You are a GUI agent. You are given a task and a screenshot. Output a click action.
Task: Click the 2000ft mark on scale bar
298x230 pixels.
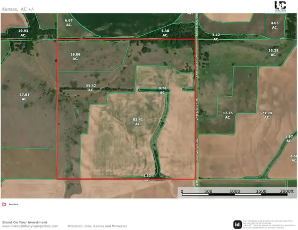click(287, 191)
